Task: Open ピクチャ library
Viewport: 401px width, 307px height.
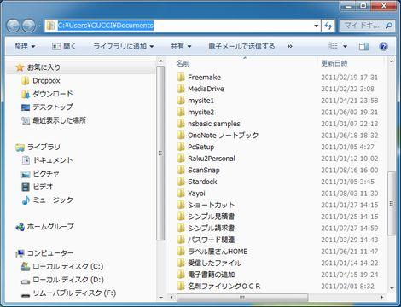Action: 46,173
